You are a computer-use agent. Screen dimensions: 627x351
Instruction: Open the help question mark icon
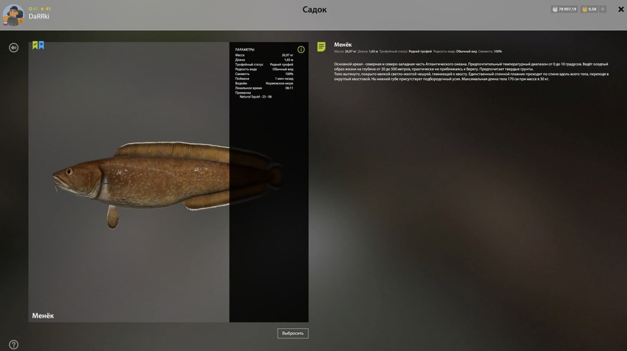pyautogui.click(x=14, y=345)
